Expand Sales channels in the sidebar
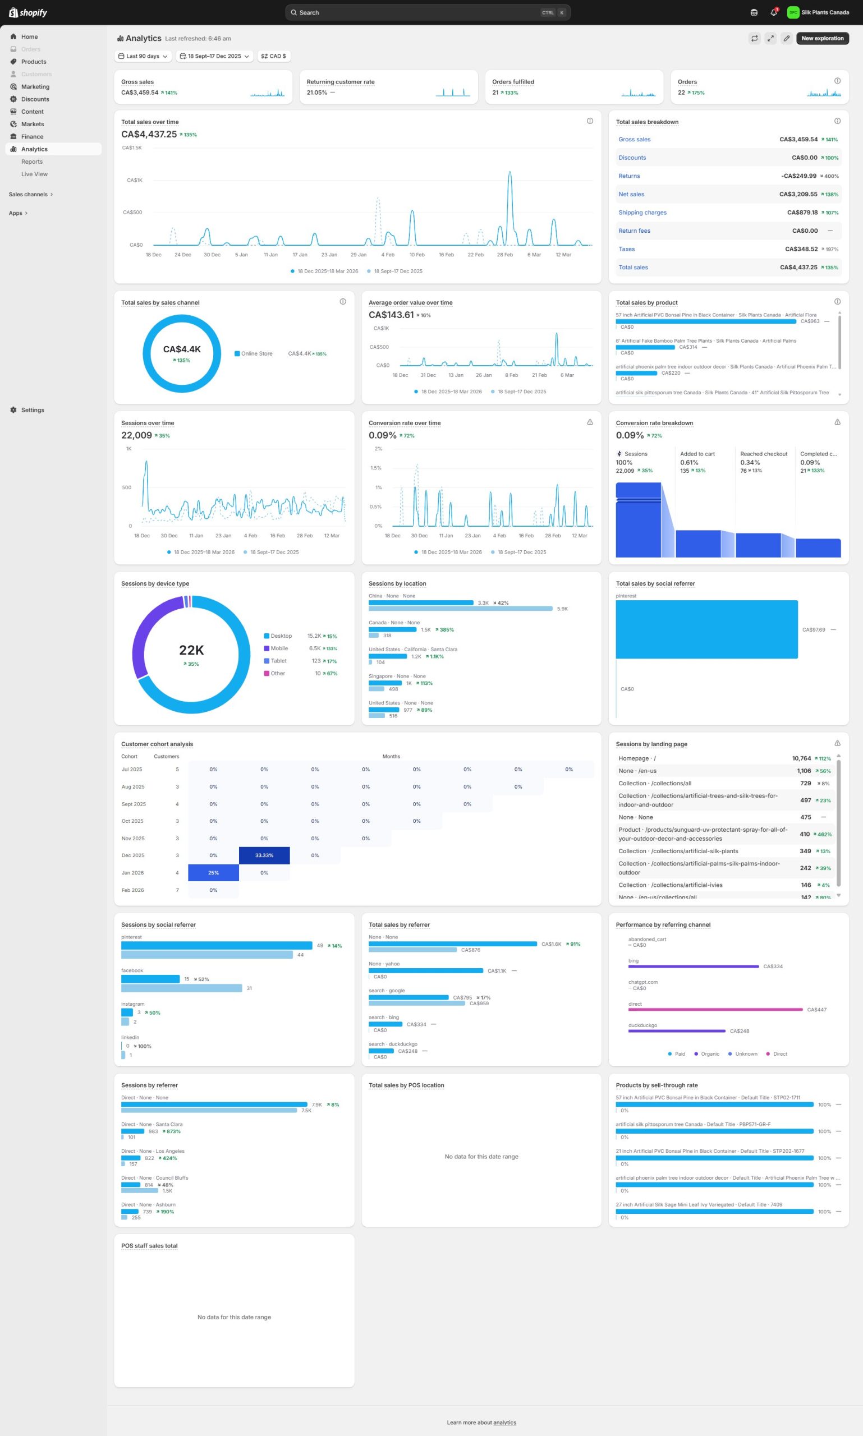Viewport: 863px width, 1436px height. point(30,195)
